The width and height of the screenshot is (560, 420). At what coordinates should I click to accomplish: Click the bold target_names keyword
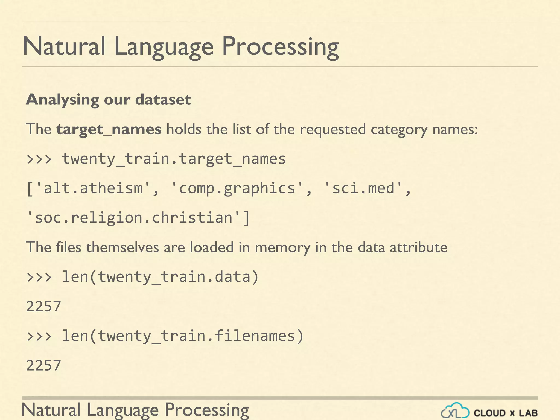109,129
